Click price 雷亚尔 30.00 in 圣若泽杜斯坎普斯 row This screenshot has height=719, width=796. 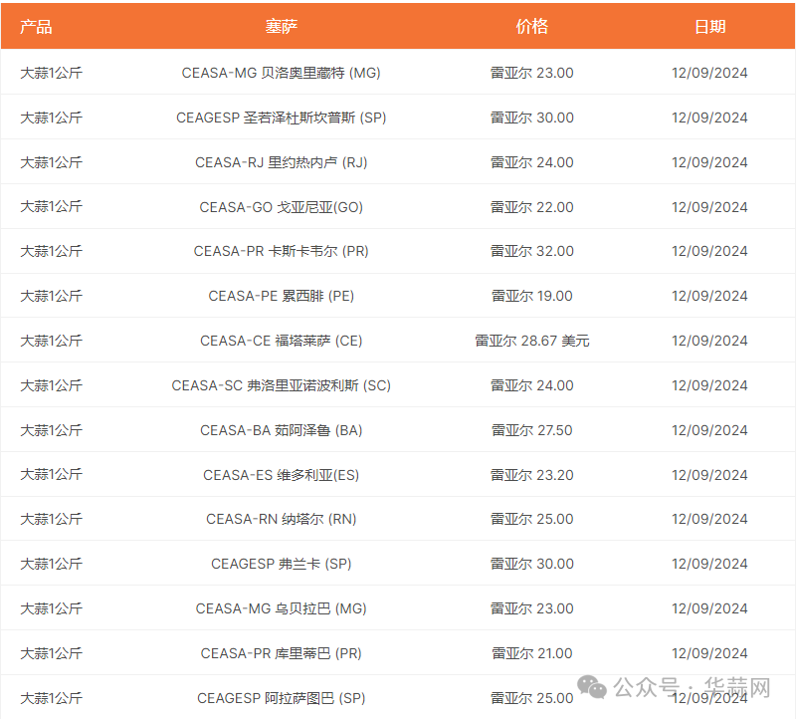(x=532, y=118)
